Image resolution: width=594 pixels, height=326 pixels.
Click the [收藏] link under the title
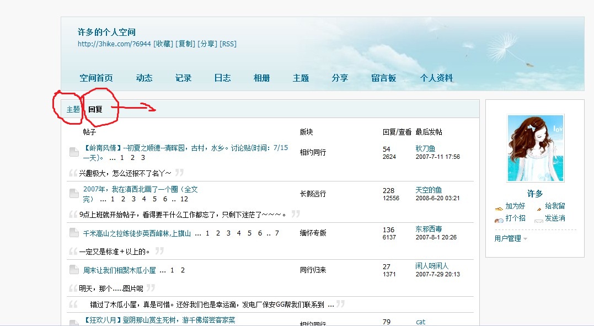pyautogui.click(x=163, y=44)
